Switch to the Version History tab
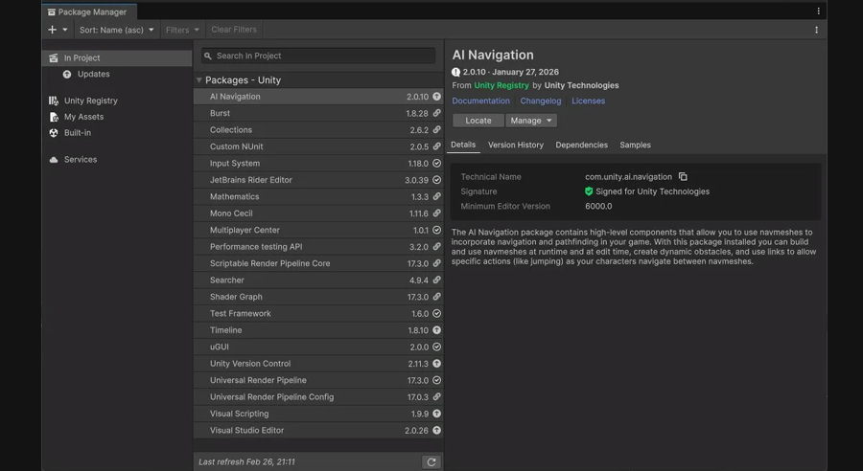Image resolution: width=863 pixels, height=471 pixels. pyautogui.click(x=515, y=146)
